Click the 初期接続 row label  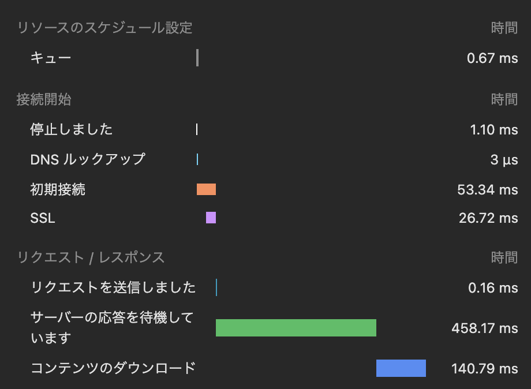(x=58, y=189)
